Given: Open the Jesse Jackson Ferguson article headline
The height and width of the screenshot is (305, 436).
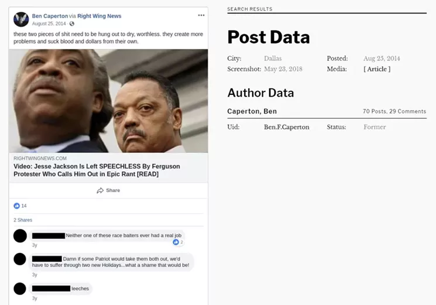Looking at the screenshot, I should tap(97, 170).
